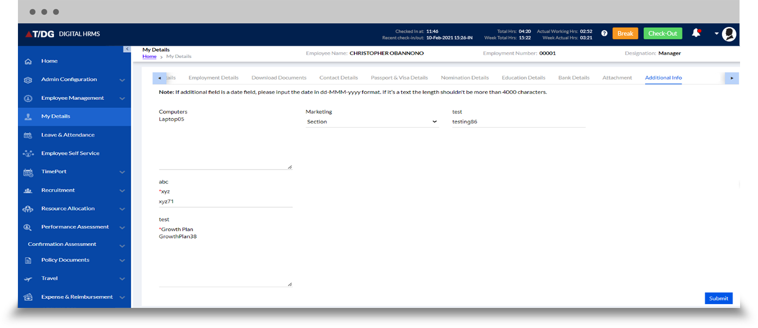The image size is (758, 328).
Task: Select the Additional Info tab
Action: tap(663, 78)
